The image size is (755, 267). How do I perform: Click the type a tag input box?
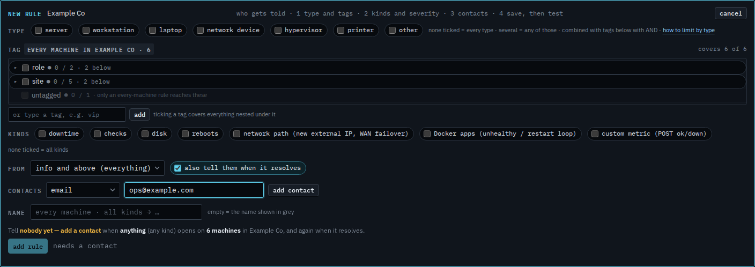[67, 115]
